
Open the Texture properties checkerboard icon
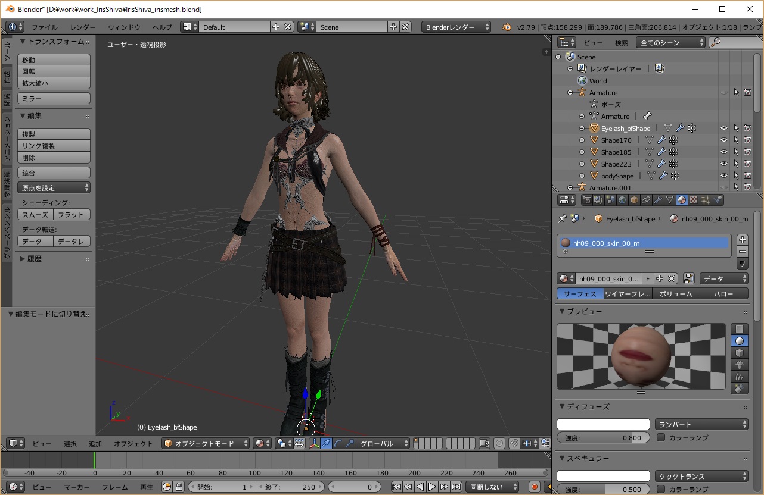point(694,200)
